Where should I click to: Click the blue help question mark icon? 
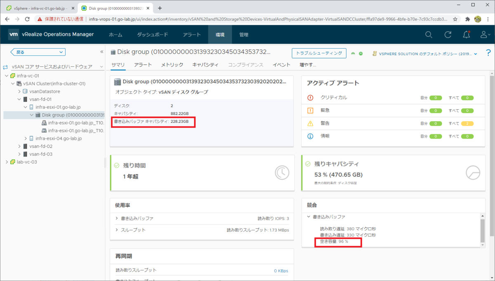tap(488, 53)
